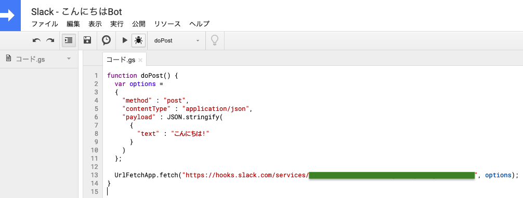Viewport: 523px width, 198px height.
Task: Open the ヘルプ menu
Action: coord(200,24)
